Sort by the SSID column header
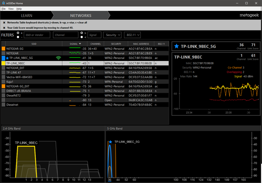Screen dimensions: 262x183 tap(34, 44)
